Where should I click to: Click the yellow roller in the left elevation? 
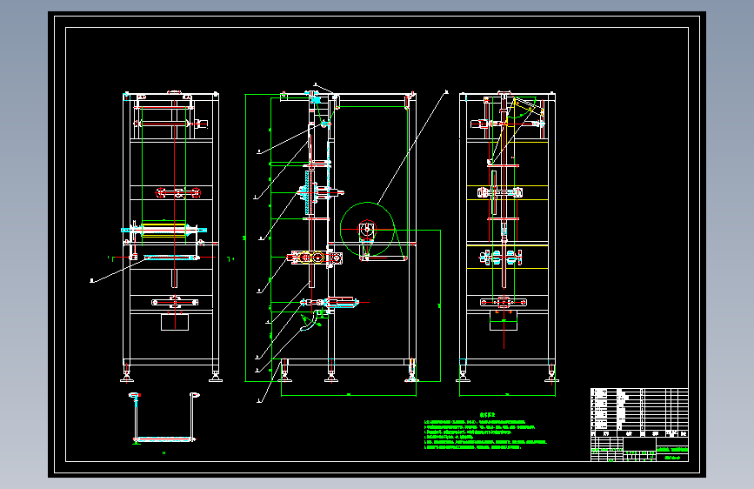(x=163, y=230)
